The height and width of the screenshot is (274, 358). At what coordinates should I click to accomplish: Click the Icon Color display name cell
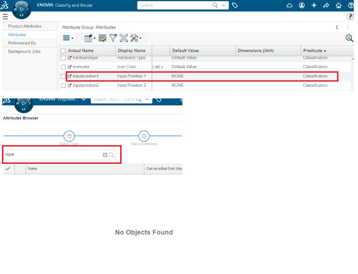click(x=127, y=67)
